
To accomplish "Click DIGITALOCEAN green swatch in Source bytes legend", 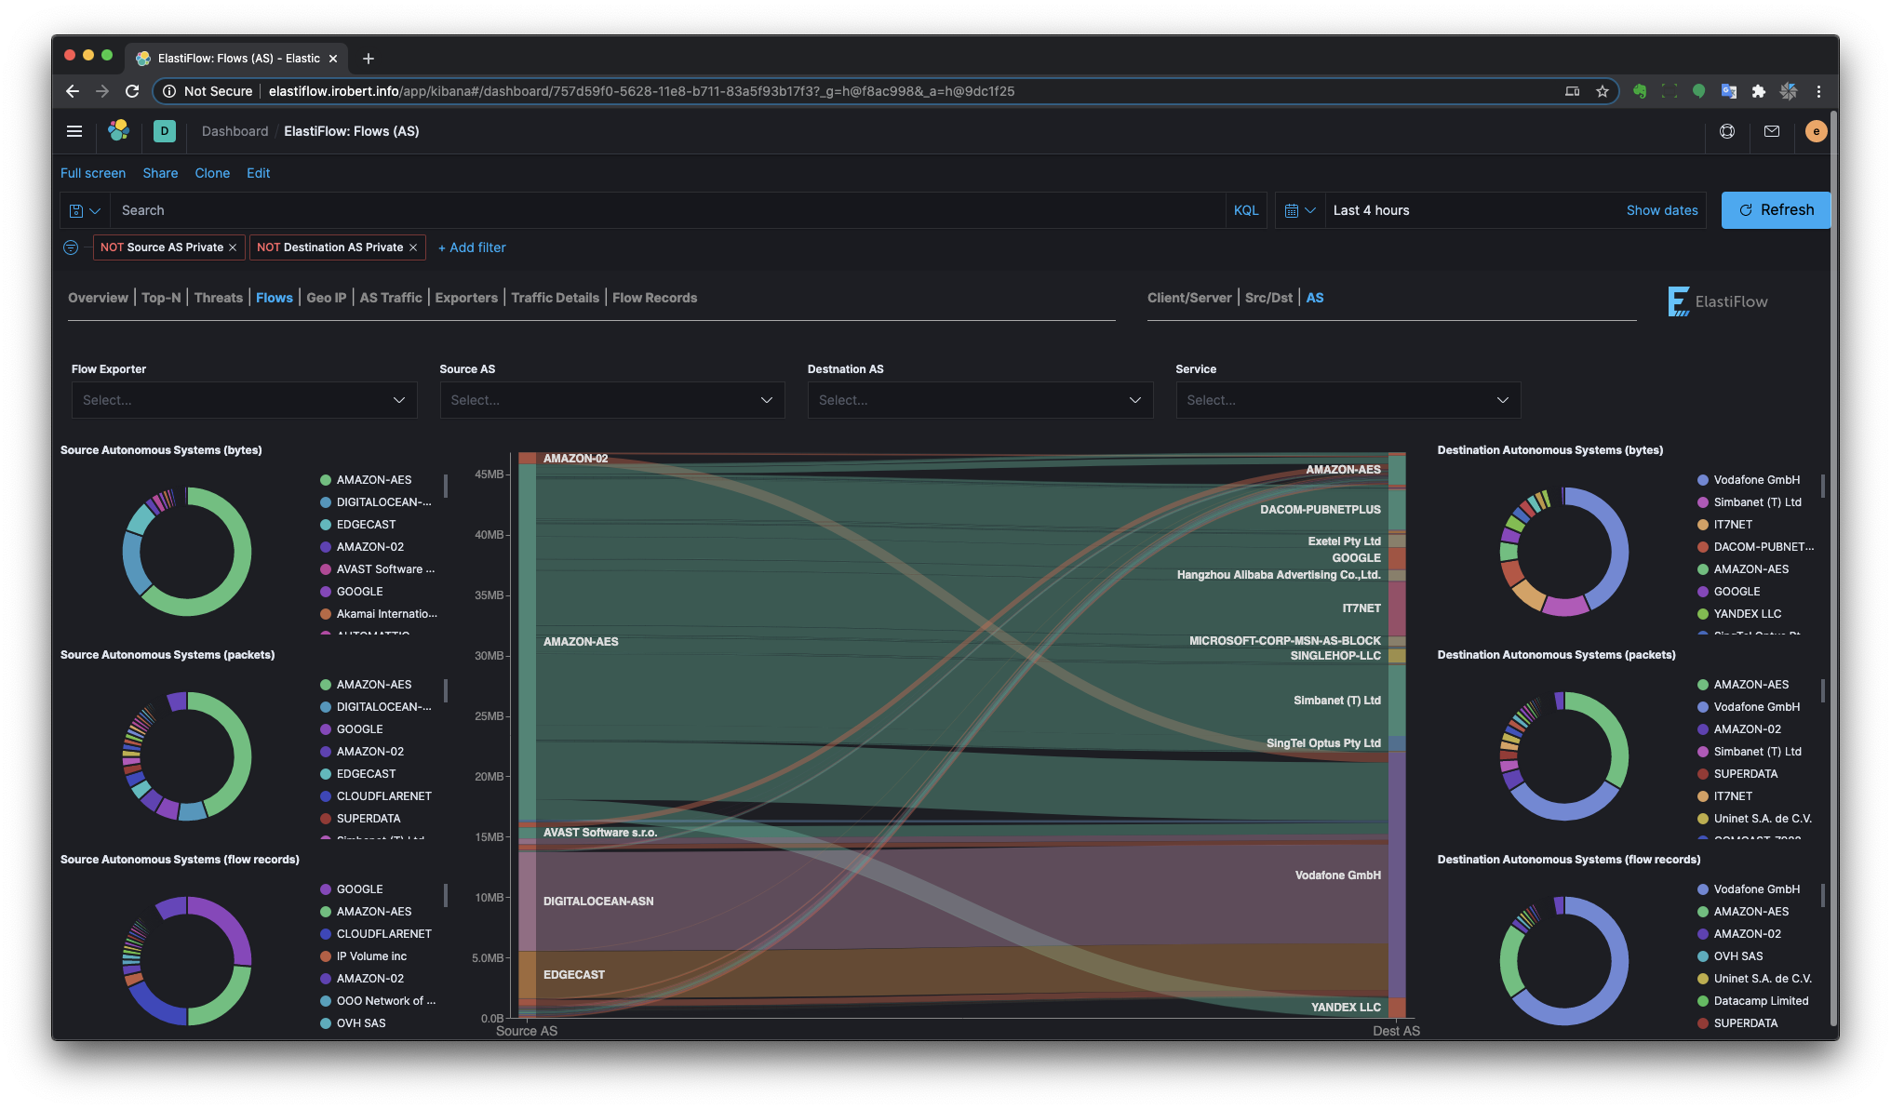I will pos(326,502).
